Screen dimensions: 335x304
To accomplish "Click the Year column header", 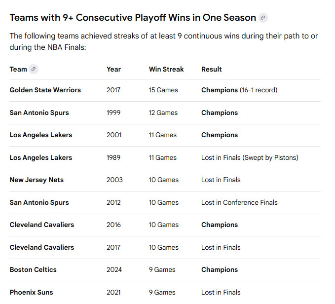I will pos(113,69).
